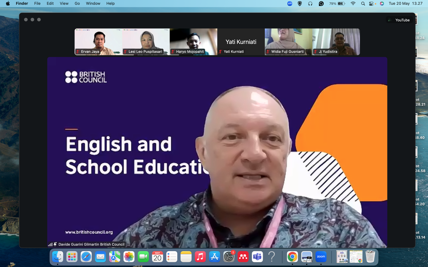Click Lesi Leo Puspitasari's muted microphone icon

125,52
